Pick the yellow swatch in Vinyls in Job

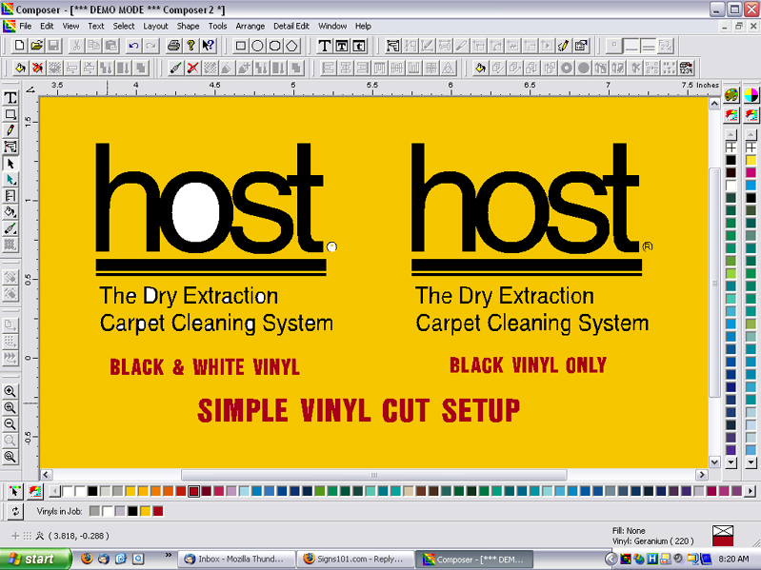pyautogui.click(x=146, y=511)
